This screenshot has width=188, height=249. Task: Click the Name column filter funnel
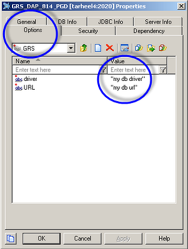103,70
